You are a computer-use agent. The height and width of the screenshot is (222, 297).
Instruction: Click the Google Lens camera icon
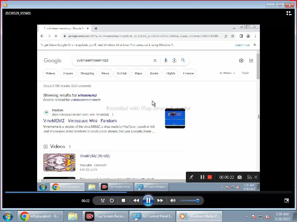[x=174, y=60]
